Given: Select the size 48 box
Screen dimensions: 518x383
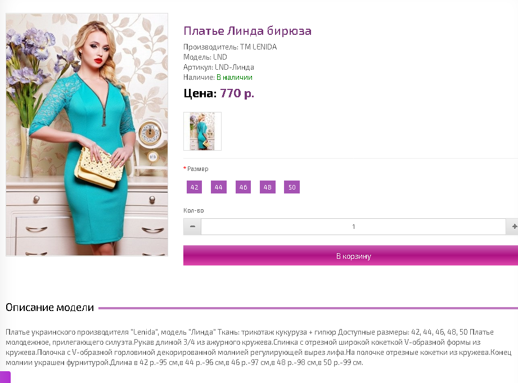Looking at the screenshot, I should point(268,187).
